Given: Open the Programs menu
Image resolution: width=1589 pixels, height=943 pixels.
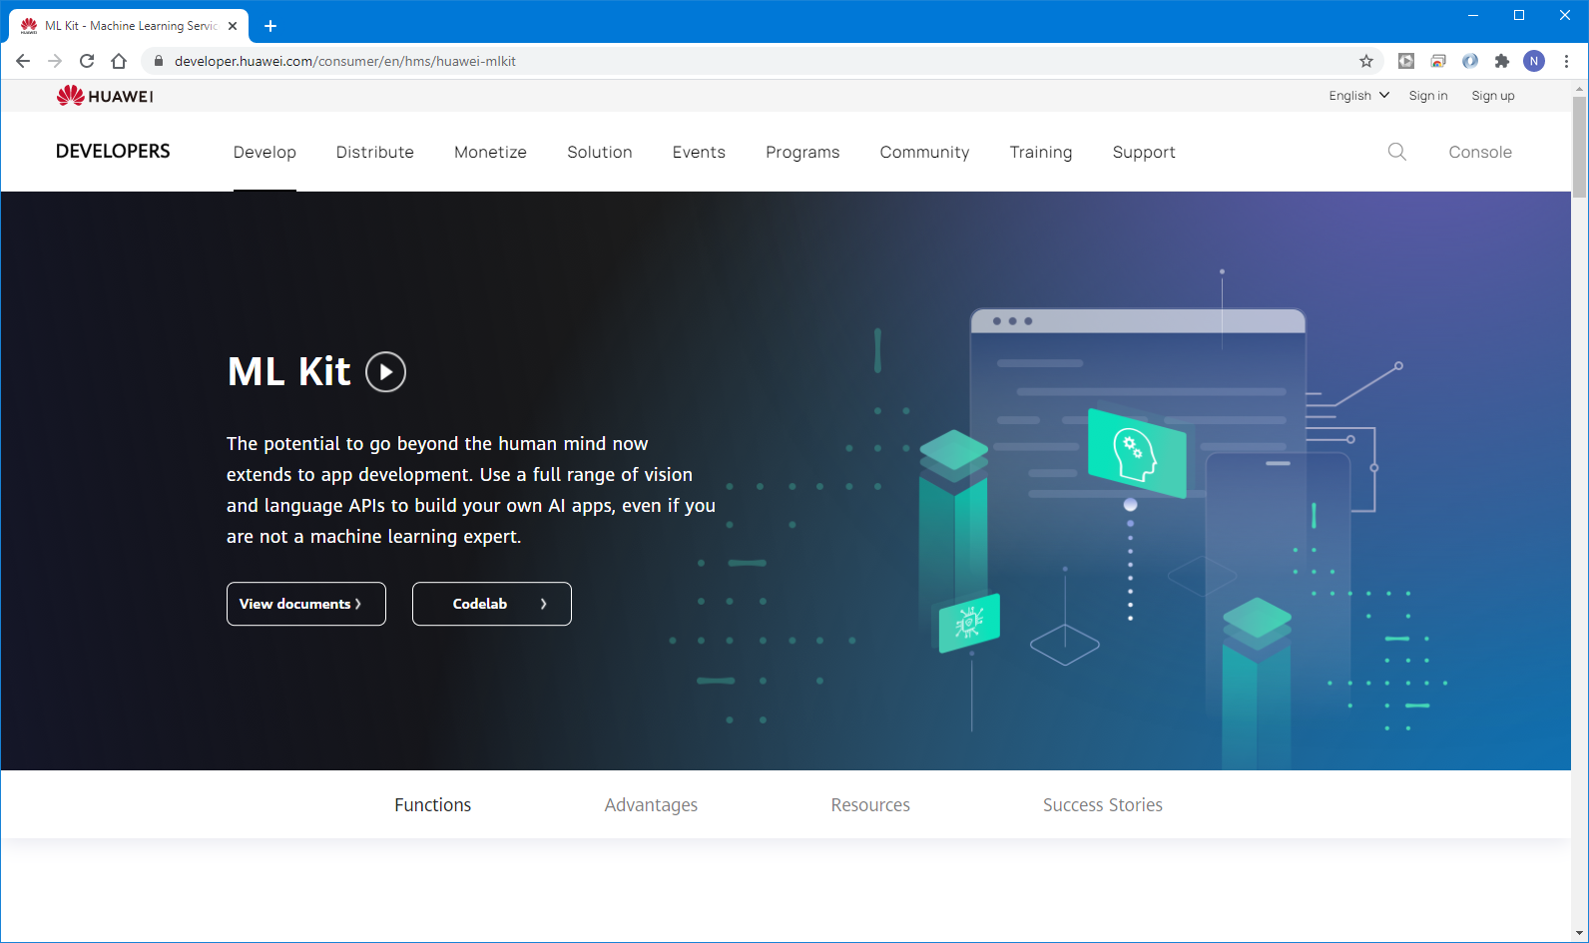Looking at the screenshot, I should [x=802, y=152].
